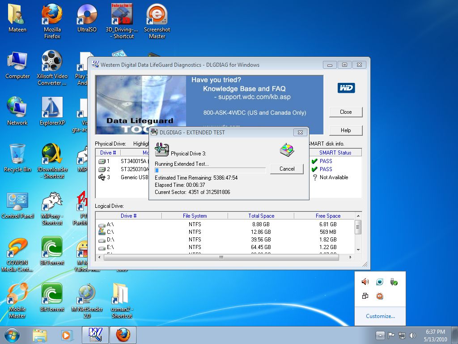Viewport: 458px width, 344px height.
Task: Open the BitTorrent icon beside COWON
Action: click(x=52, y=251)
